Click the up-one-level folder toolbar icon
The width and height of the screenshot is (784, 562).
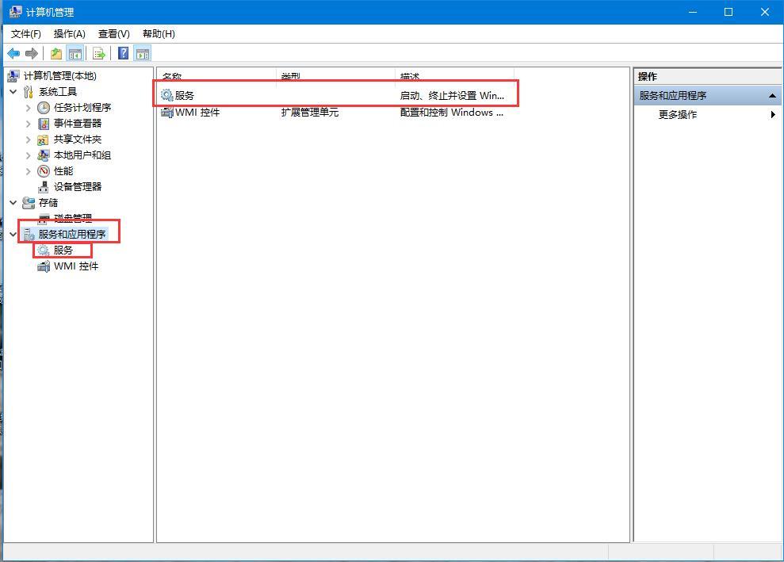(x=55, y=53)
